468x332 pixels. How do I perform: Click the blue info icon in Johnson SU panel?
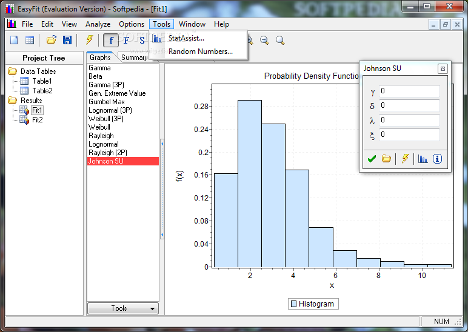click(437, 159)
